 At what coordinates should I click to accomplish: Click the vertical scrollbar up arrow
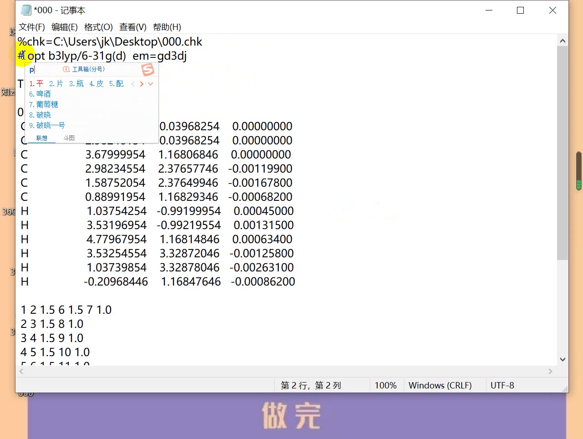click(563, 41)
